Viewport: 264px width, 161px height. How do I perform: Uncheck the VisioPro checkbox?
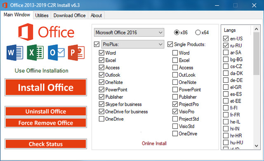click(x=175, y=112)
